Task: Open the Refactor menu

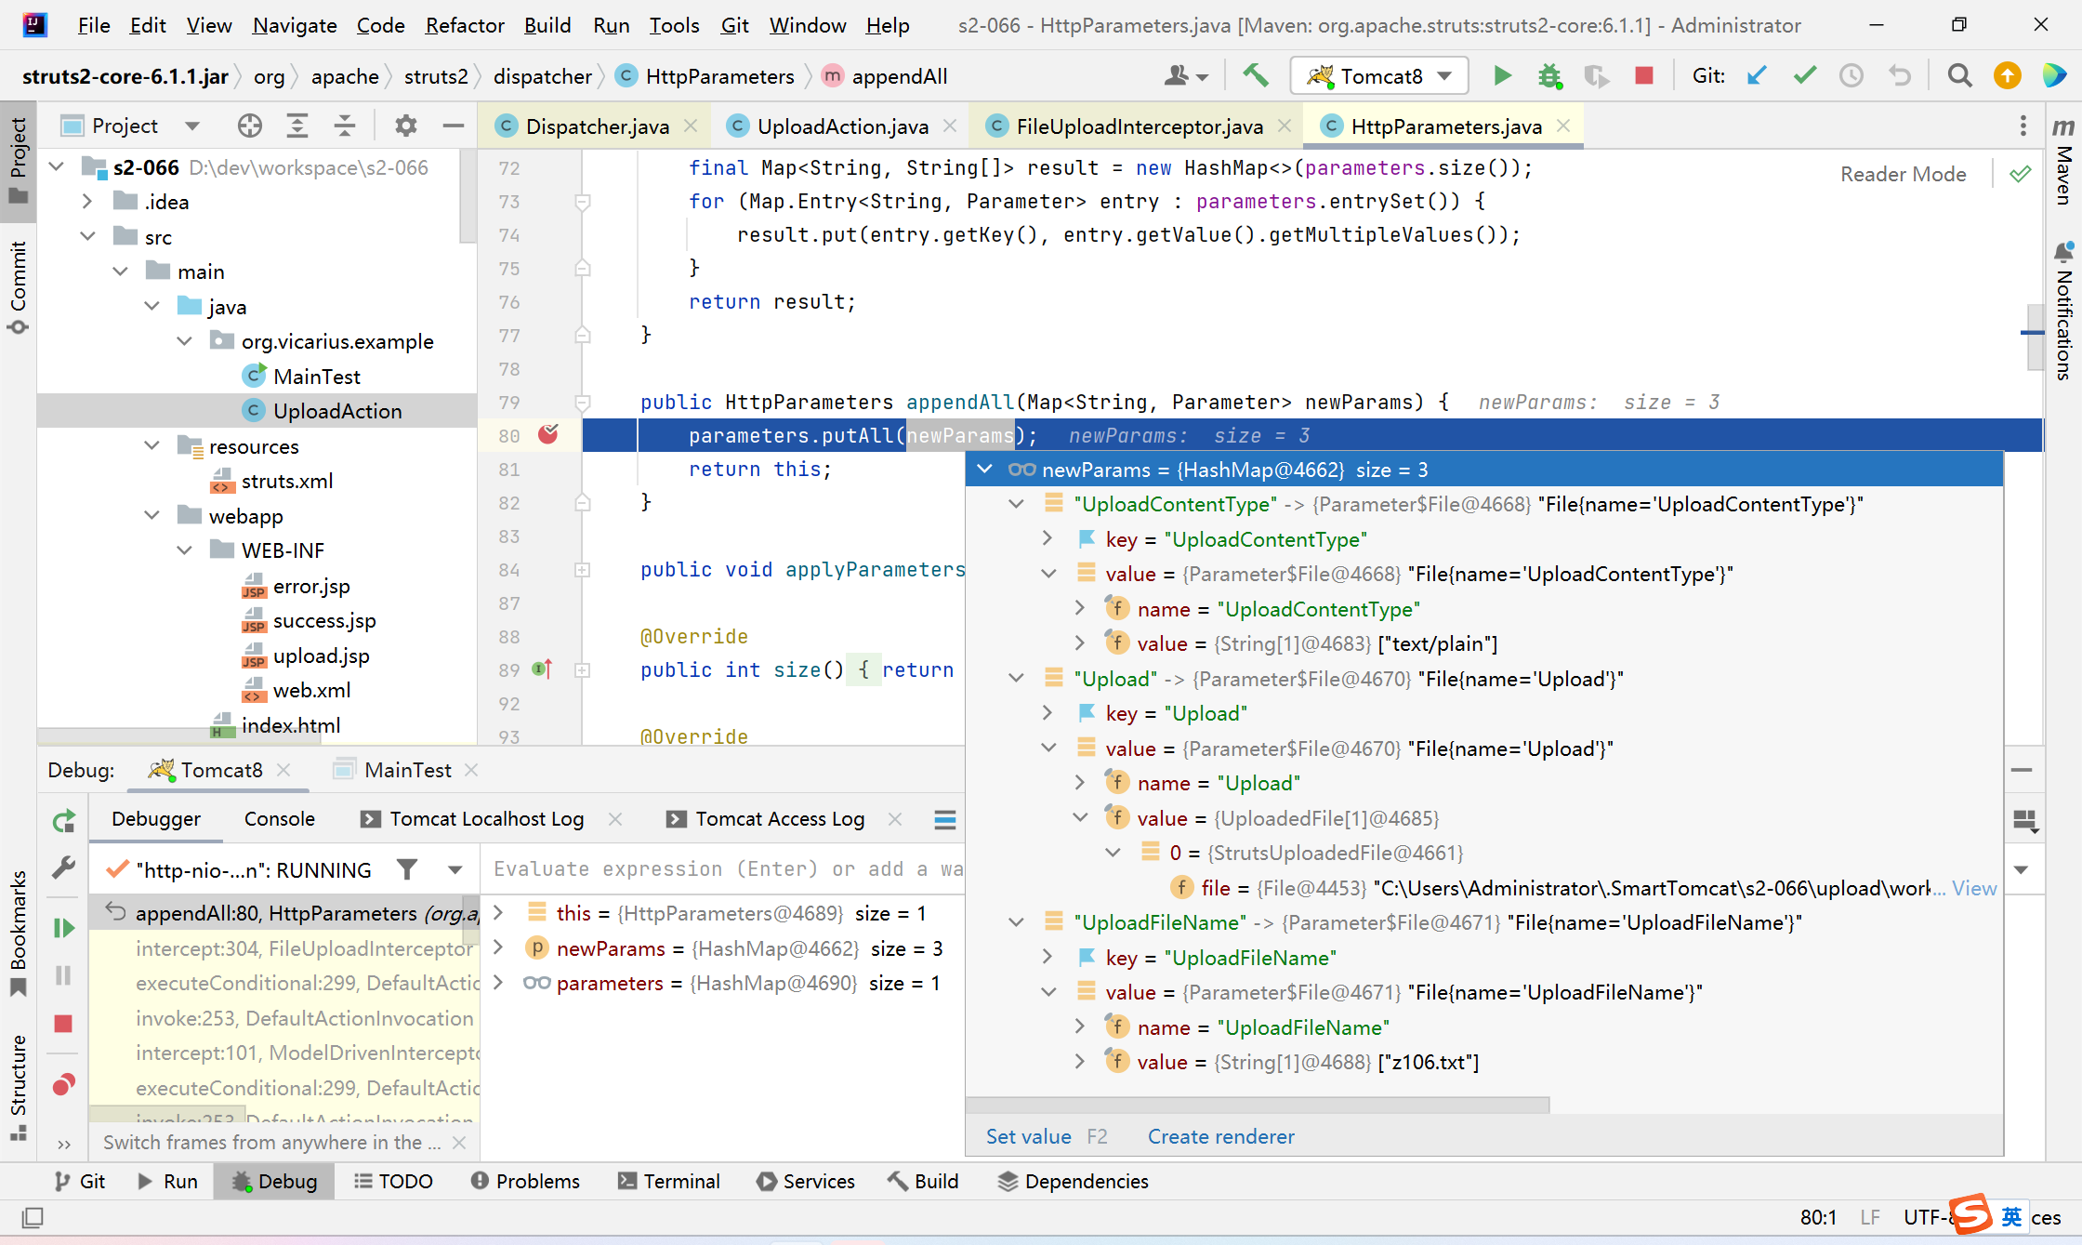Action: click(x=464, y=25)
